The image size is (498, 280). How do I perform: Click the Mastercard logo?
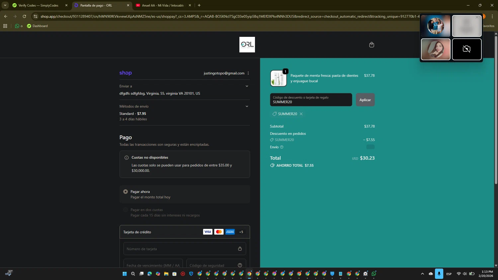[219, 232]
